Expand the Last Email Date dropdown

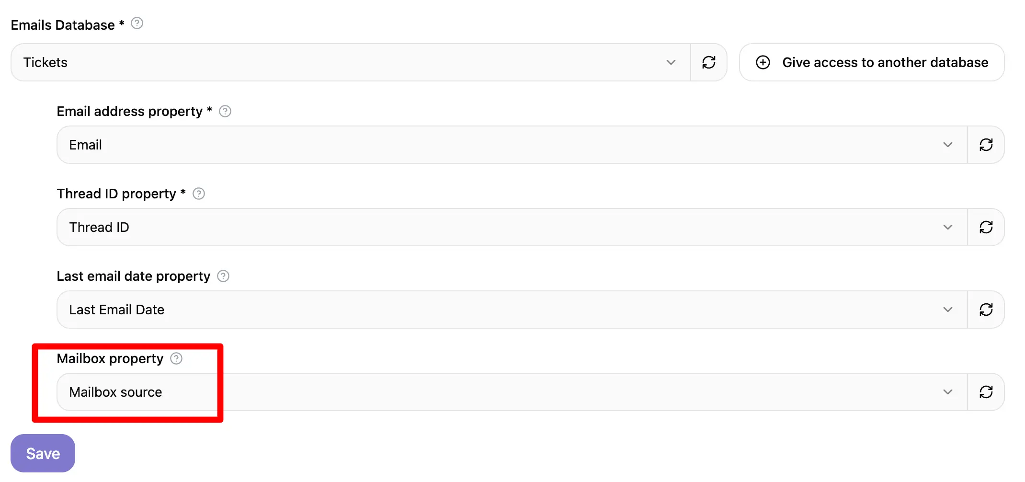[x=948, y=310]
